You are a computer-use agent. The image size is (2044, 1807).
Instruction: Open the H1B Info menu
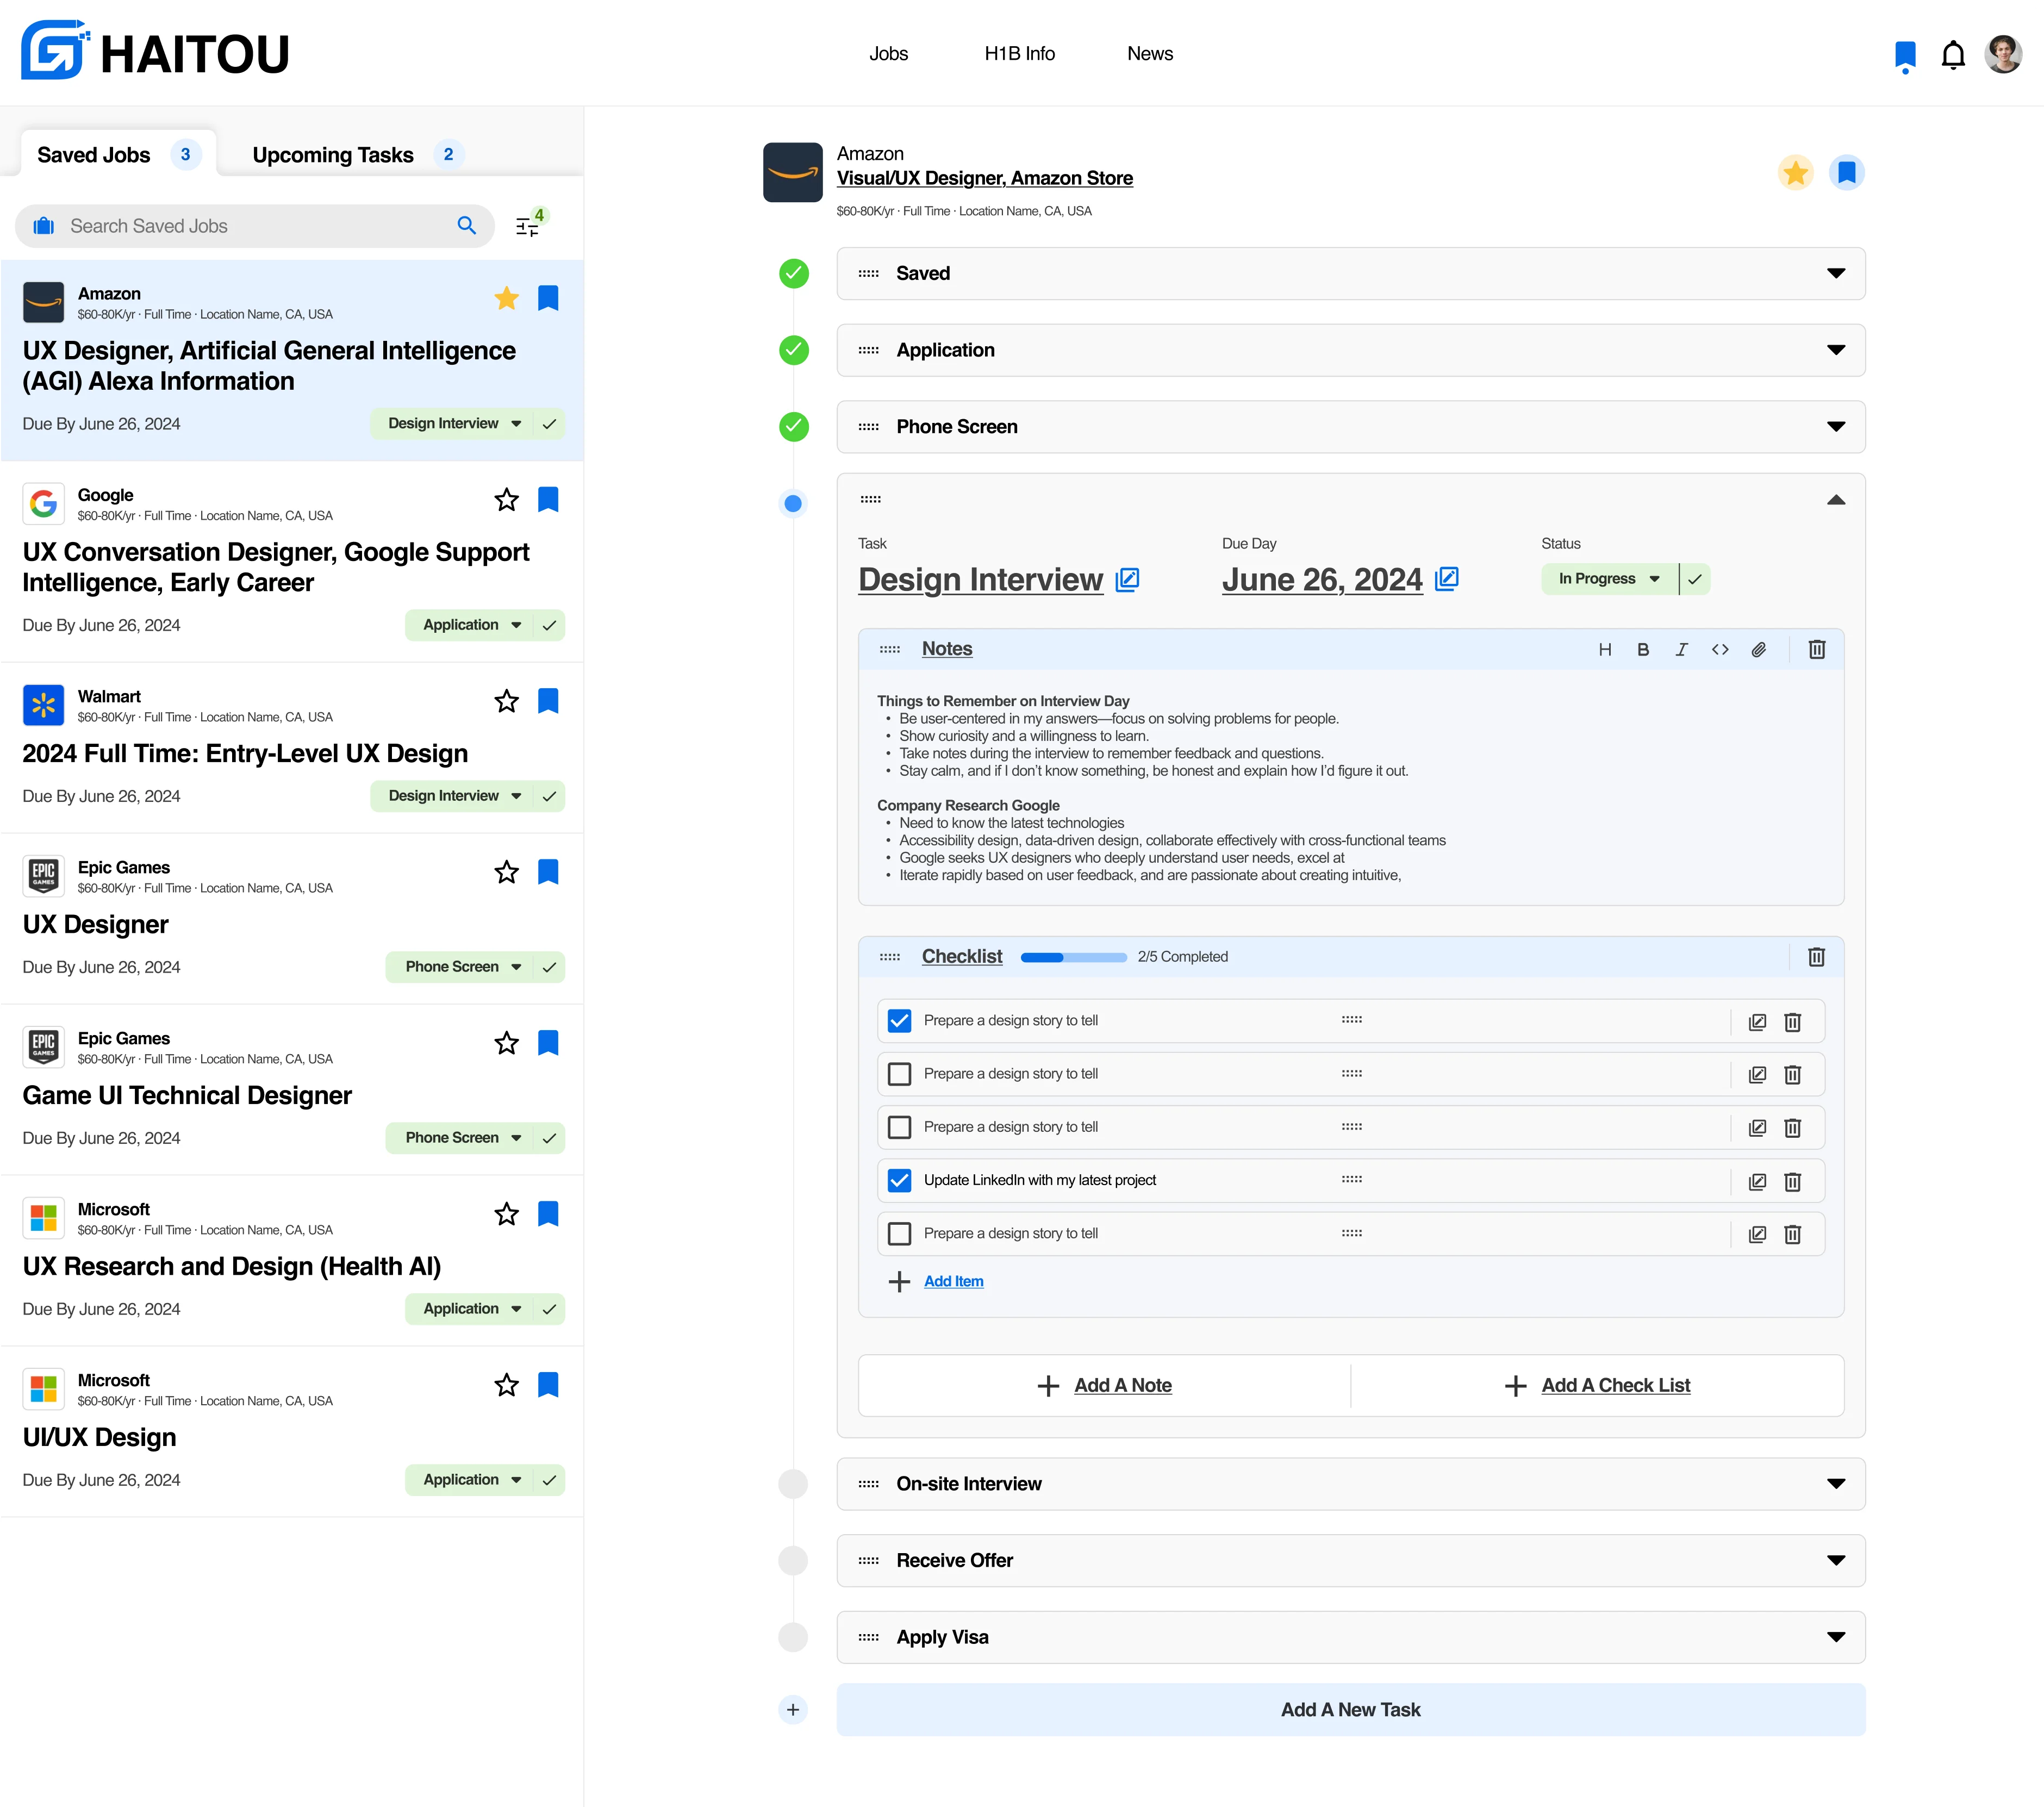pyautogui.click(x=1019, y=54)
